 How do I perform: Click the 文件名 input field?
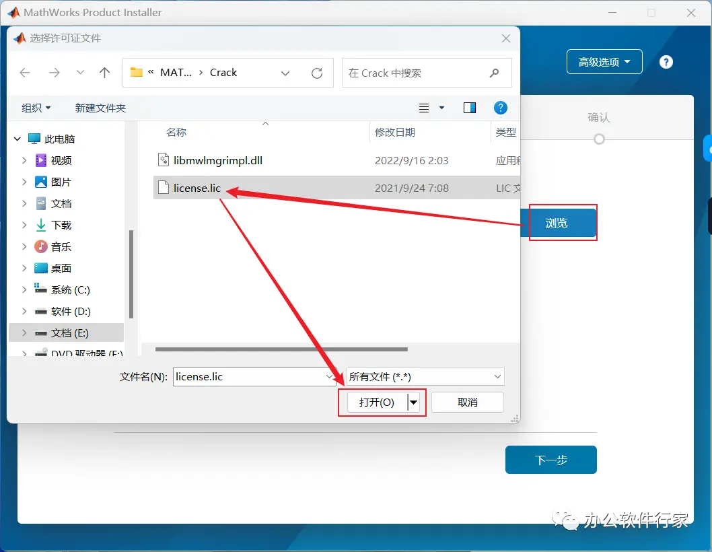(249, 376)
